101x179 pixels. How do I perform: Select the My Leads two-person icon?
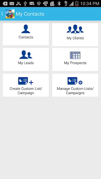tap(26, 55)
